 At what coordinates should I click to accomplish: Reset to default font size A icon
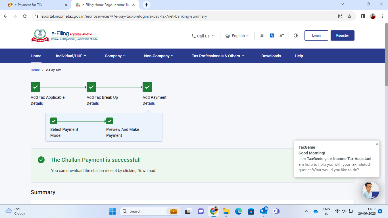[272, 35]
